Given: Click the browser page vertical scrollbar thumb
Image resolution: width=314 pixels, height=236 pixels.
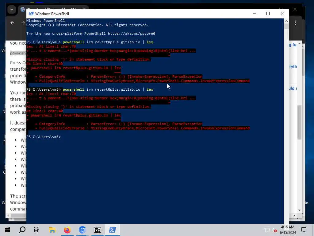Looking at the screenshot, I should click(x=300, y=122).
